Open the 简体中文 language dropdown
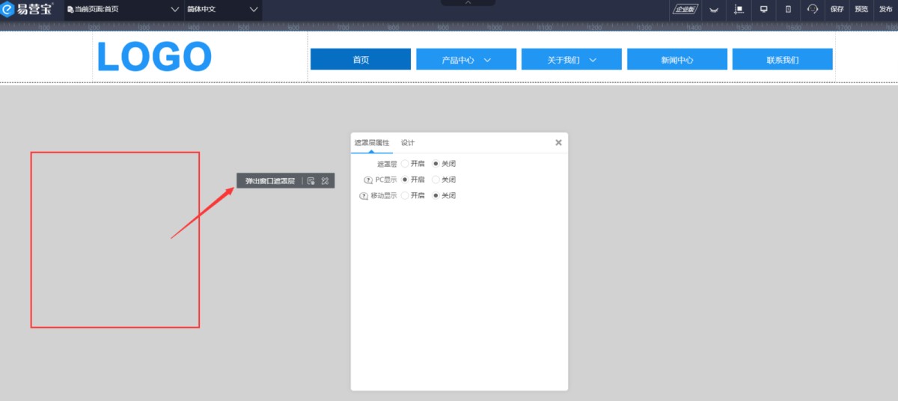 [x=222, y=10]
